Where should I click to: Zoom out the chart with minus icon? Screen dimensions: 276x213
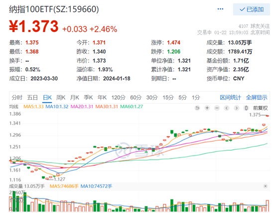point(217,108)
